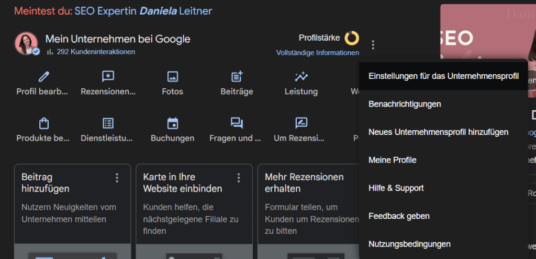Screen dimensions: 536x259
Task: Click the Um Rezensi... label
Action: (299, 138)
